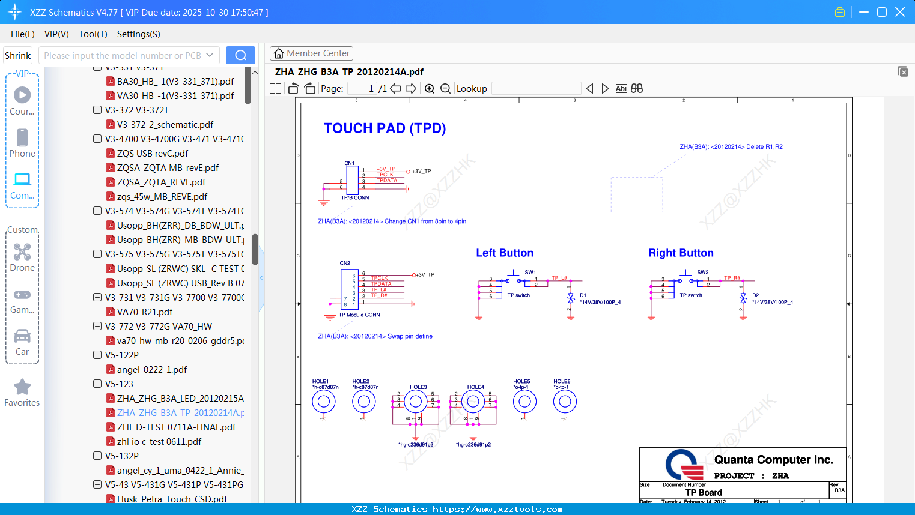Collapse the V3-772 V3-772G VA70_HW folder
The height and width of the screenshot is (515, 915).
coord(97,326)
